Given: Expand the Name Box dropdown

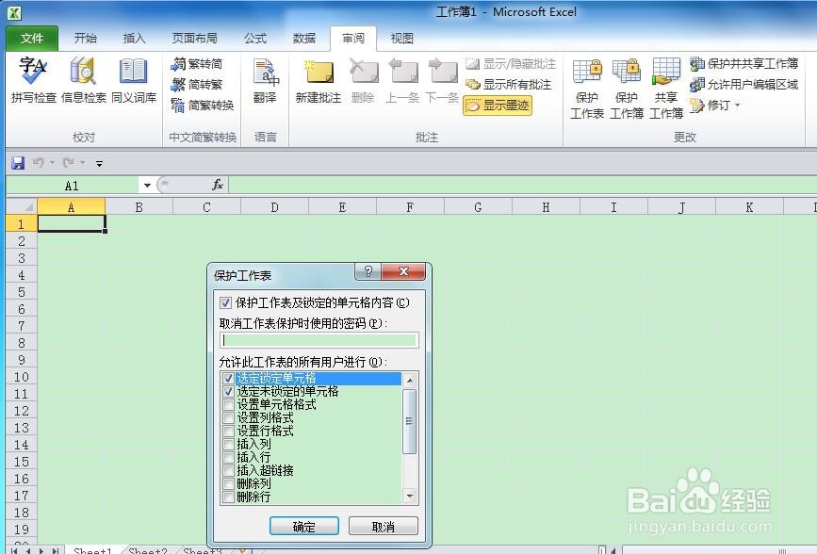Looking at the screenshot, I should [x=147, y=186].
